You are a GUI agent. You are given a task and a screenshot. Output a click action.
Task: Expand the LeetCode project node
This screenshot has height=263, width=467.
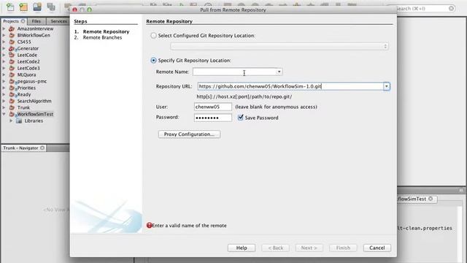4,56
